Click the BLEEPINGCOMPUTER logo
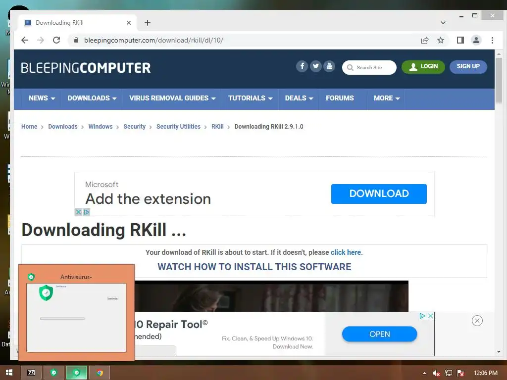This screenshot has width=507, height=380. point(86,68)
